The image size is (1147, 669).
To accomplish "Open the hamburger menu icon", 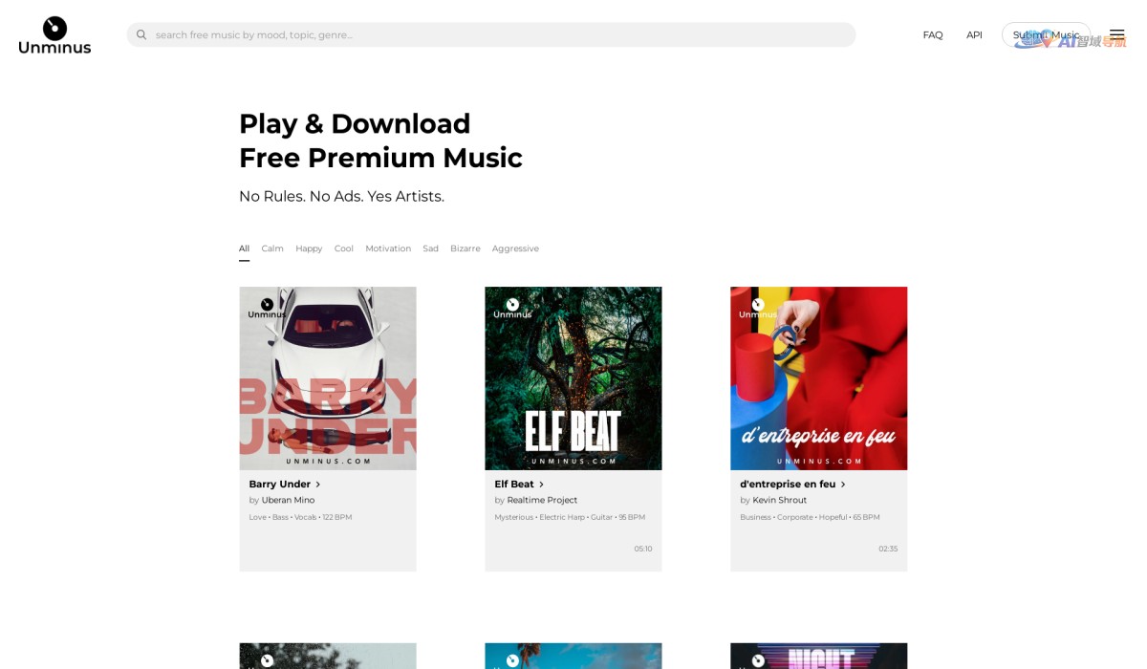I will 1116,34.
